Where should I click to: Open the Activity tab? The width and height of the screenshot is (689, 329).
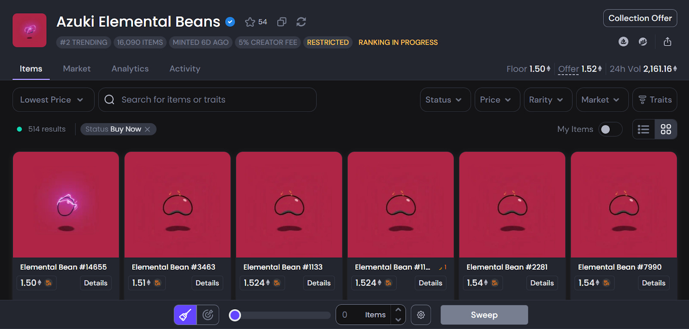185,69
